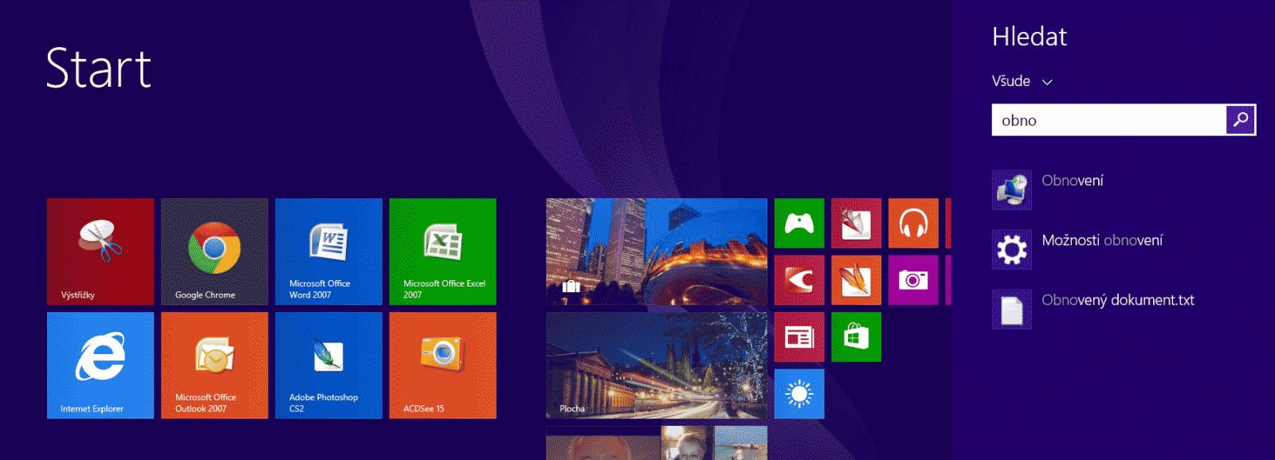Open Microsoft Office Word 2007 tile

click(x=328, y=251)
